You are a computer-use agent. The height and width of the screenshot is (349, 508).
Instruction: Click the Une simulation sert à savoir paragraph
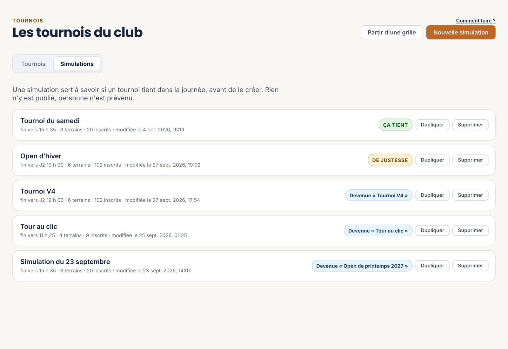click(x=145, y=94)
